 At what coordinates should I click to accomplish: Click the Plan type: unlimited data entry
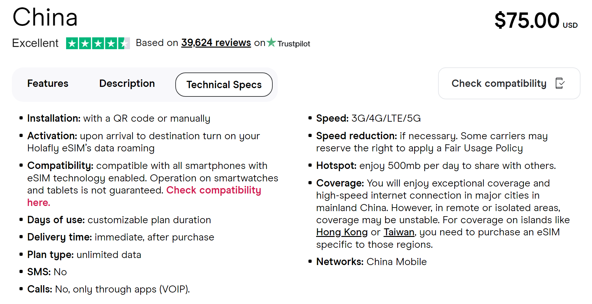pyautogui.click(x=84, y=255)
